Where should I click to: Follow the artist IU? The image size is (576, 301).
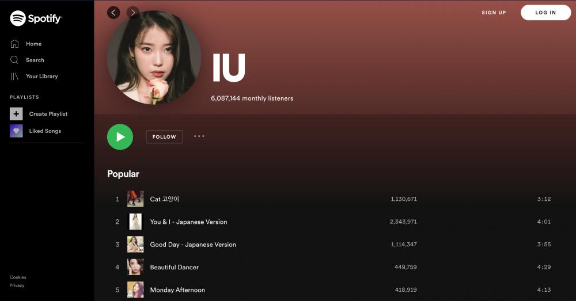pos(164,137)
